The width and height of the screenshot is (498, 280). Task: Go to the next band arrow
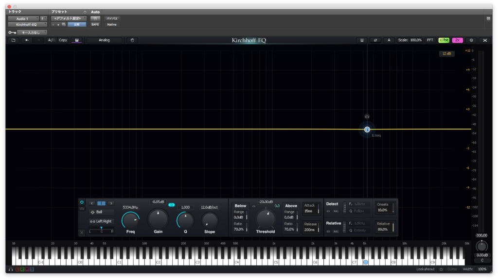point(111,203)
